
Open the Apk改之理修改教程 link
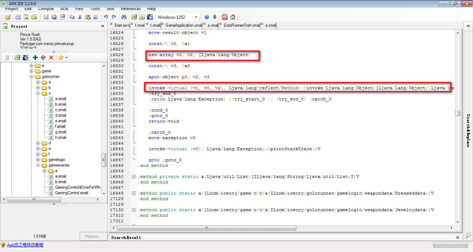pos(25,245)
